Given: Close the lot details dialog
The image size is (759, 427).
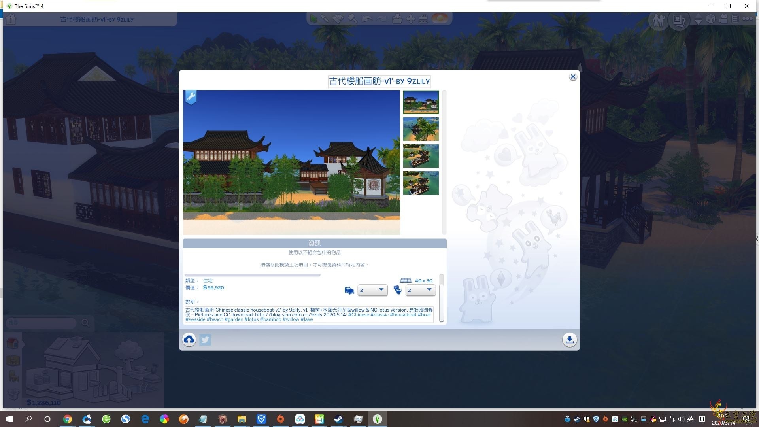Looking at the screenshot, I should coord(573,77).
